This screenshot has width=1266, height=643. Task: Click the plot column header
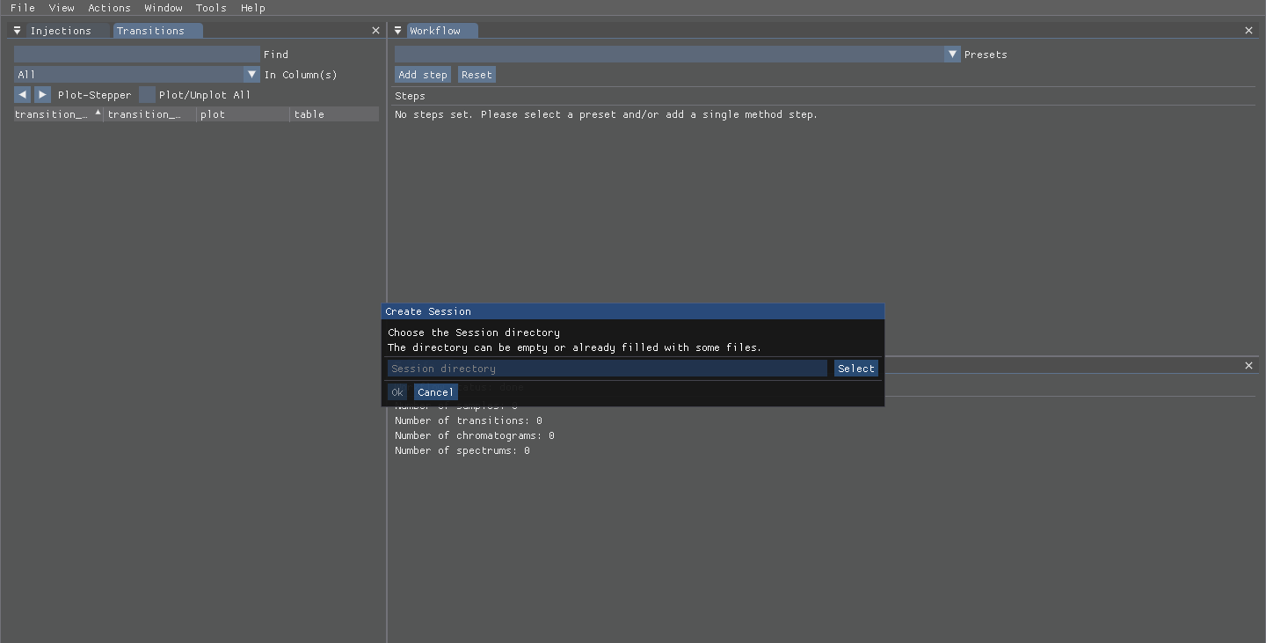pos(244,114)
